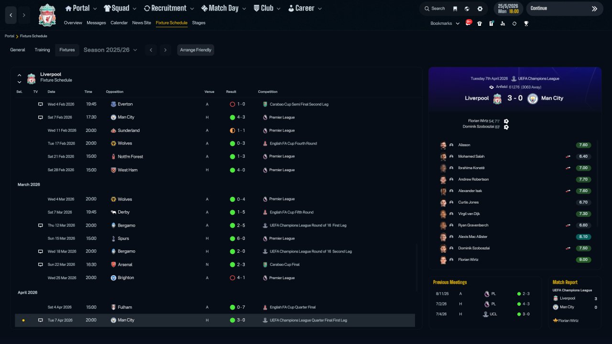Go to the previous season with the left chevron

(151, 50)
